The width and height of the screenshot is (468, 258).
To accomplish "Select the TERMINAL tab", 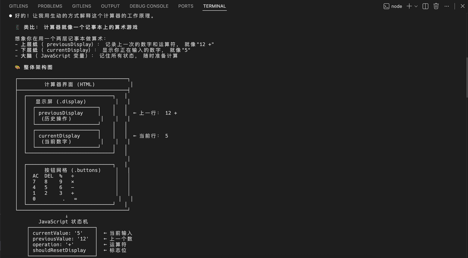I will point(214,6).
